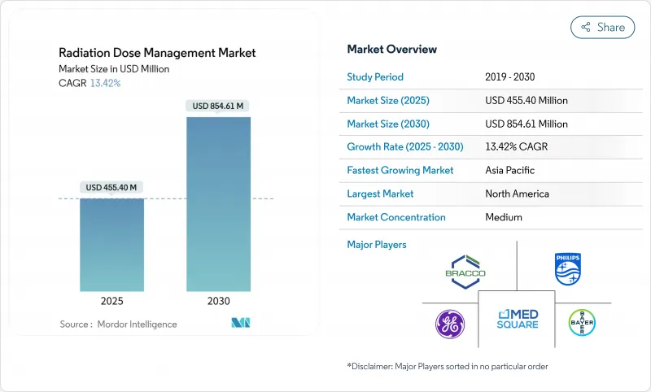Click the Share button

[x=603, y=27]
